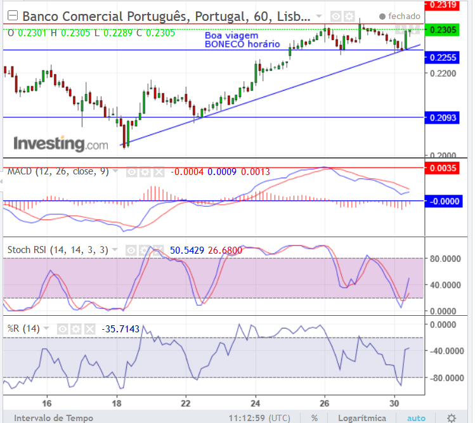The image size is (475, 423).
Task: Select the 'Boa viagem BONECO horário' text annotation
Action: 242,40
